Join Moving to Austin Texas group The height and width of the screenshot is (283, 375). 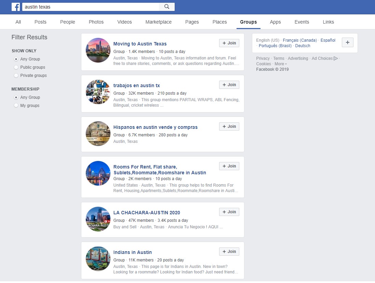click(229, 43)
